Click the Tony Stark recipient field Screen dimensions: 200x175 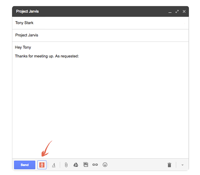pos(100,23)
